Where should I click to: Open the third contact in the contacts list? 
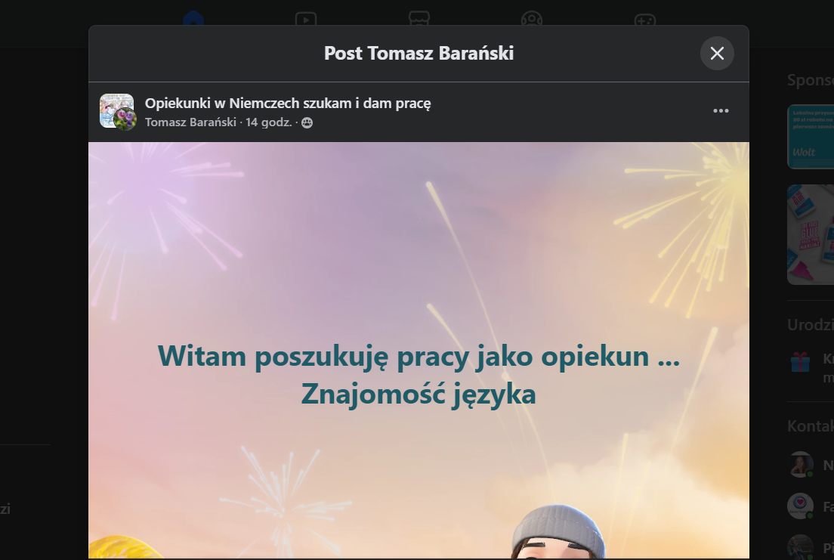point(800,546)
